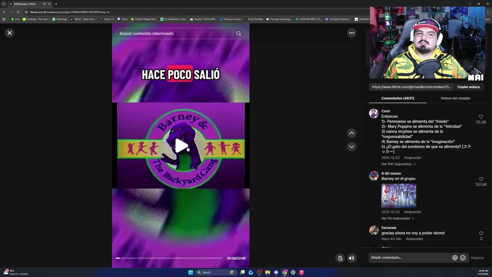Open the weather widget in the taskbar
Image resolution: width=492 pixels, height=277 pixels.
(16, 272)
